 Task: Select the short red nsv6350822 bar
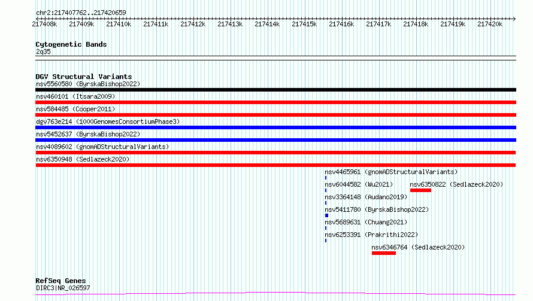pyautogui.click(x=420, y=190)
